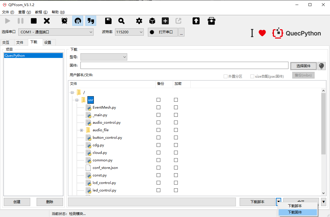330x217 pixels.
Task: Select QuecPython project in list
Action: [33, 56]
